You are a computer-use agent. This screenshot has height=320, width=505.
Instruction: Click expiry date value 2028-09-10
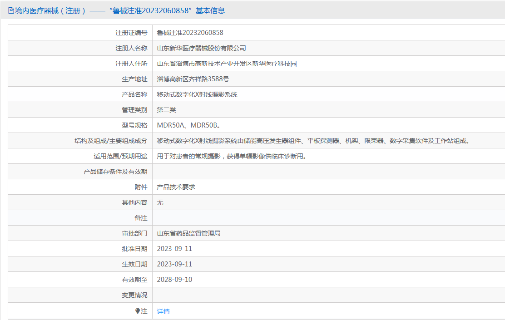tap(174, 280)
